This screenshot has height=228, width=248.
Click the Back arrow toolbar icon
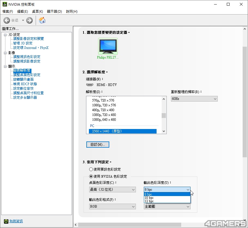7,20
